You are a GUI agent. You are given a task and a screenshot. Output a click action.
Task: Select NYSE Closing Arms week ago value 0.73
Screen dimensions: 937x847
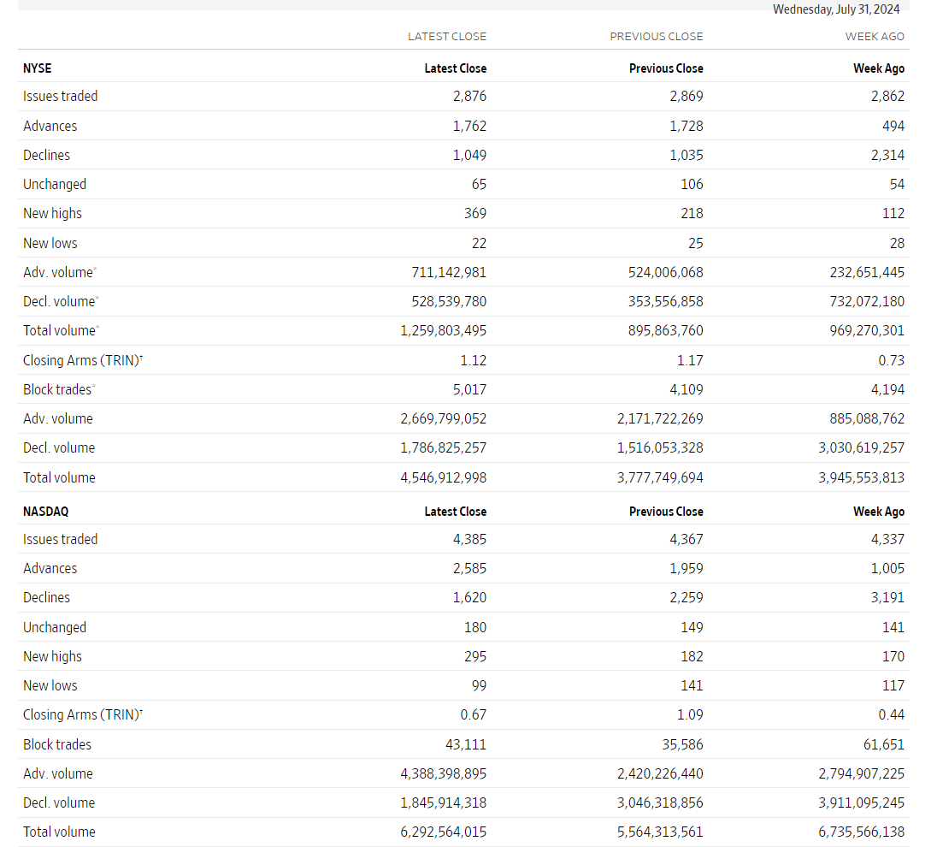(891, 361)
